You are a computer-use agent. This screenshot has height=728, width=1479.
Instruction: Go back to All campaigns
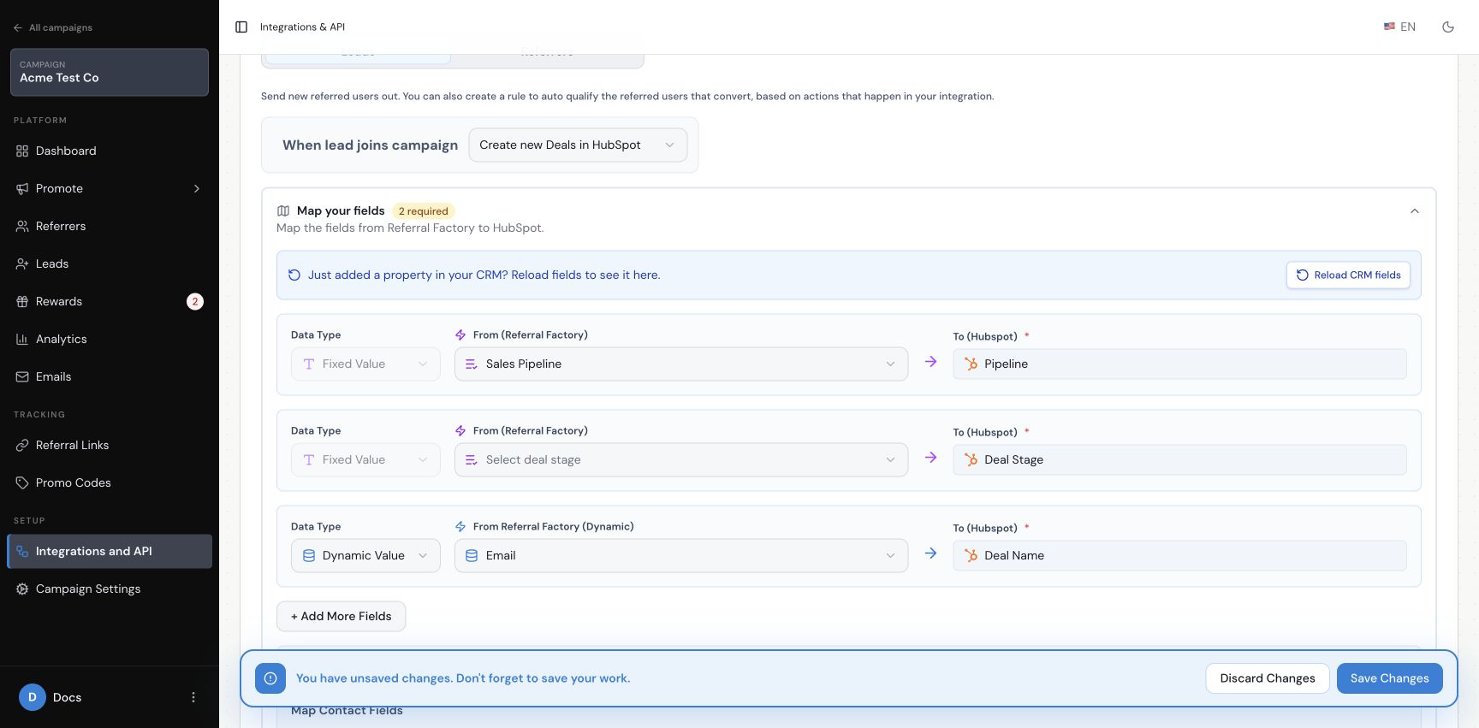click(53, 27)
